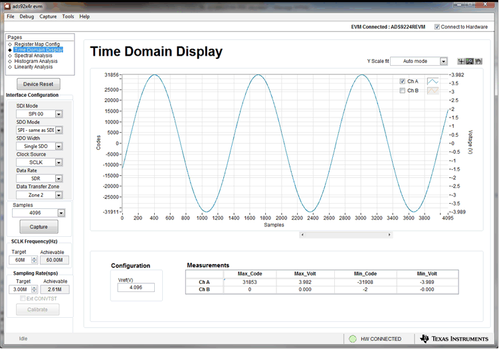Click the HW CONNECTED green status indicator
The height and width of the screenshot is (349, 499).
[x=353, y=339]
